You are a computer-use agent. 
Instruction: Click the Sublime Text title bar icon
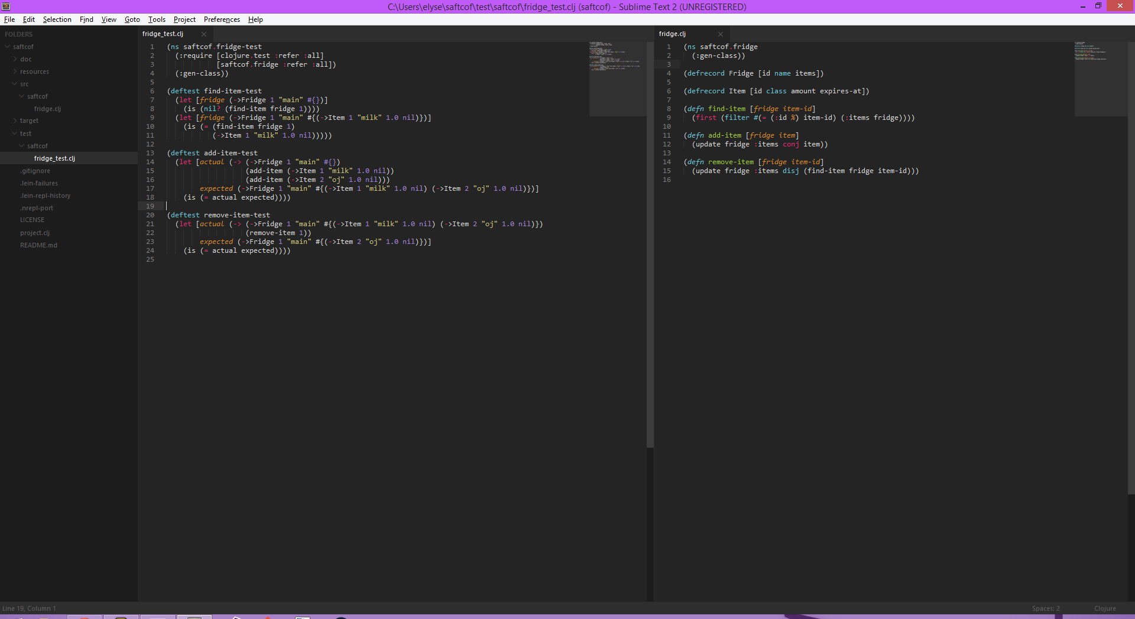(x=6, y=6)
